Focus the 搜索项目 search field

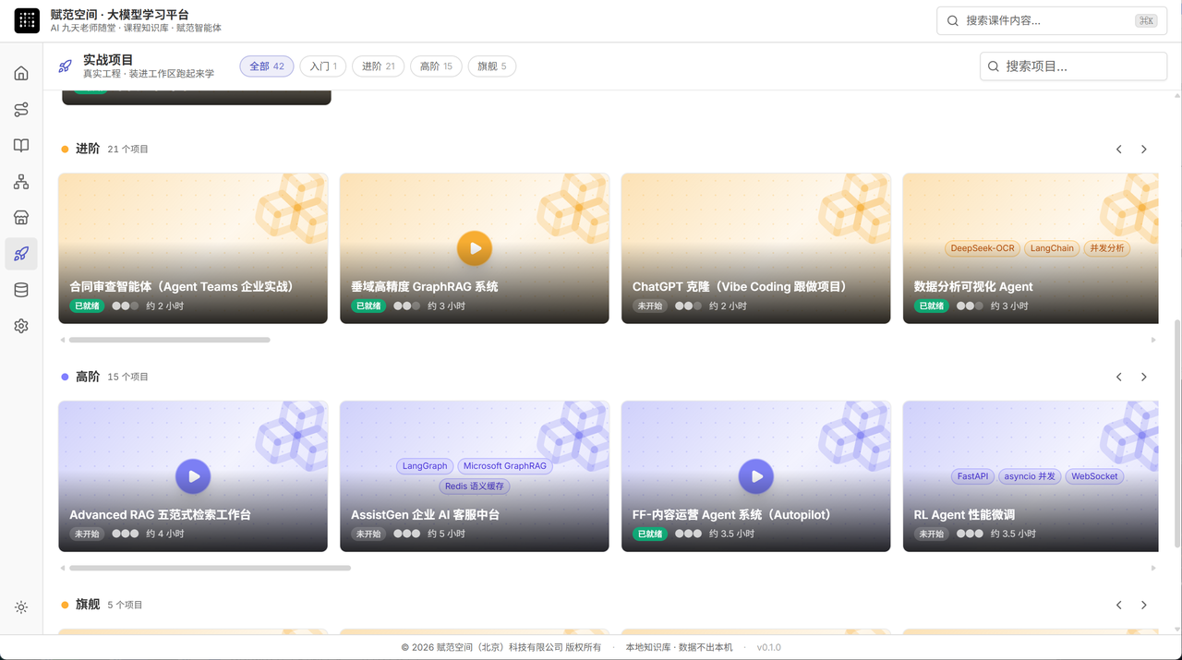pos(1073,66)
